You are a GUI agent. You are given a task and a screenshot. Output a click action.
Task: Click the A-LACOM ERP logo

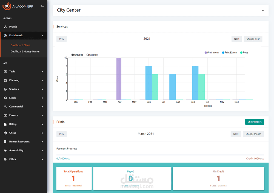18,6
